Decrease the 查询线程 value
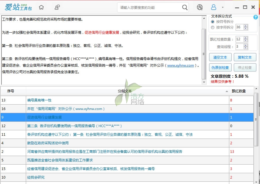Screen dimensions: 260x184 click(246, 48)
